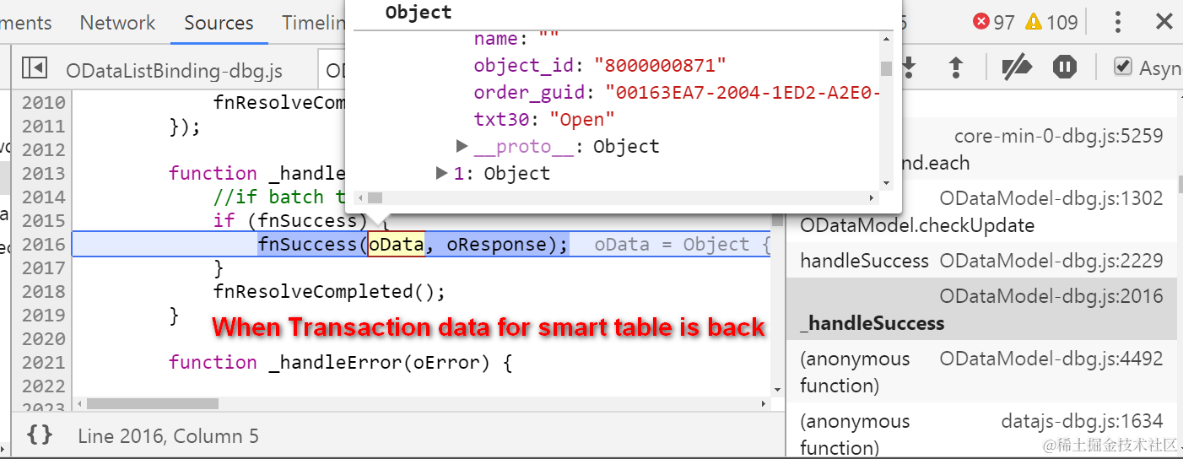This screenshot has height=459, width=1183.
Task: Toggle pause on exceptions
Action: click(1064, 67)
